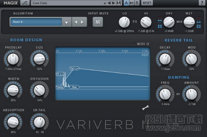The height and width of the screenshot is (137, 207).
Task: Click the 85% width value
Action: pos(13,100)
